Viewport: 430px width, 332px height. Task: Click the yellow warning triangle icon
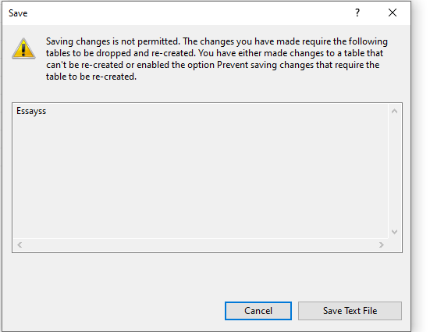[23, 48]
